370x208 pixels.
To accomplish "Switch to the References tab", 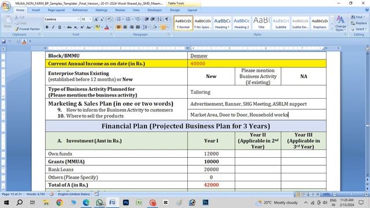I will [80, 10].
